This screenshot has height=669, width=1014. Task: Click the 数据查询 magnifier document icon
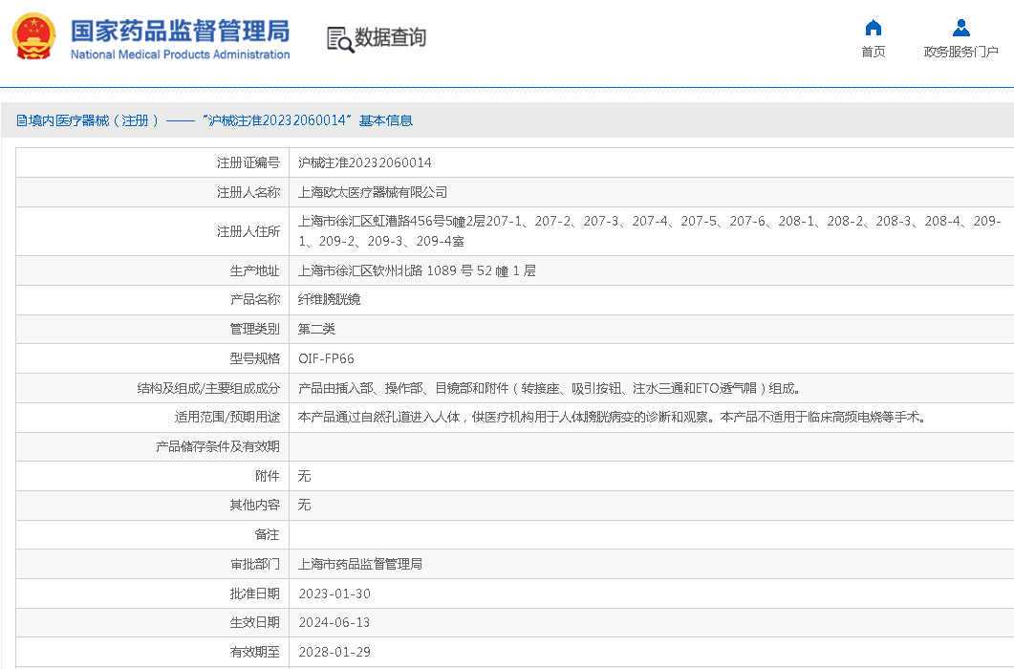tap(339, 38)
